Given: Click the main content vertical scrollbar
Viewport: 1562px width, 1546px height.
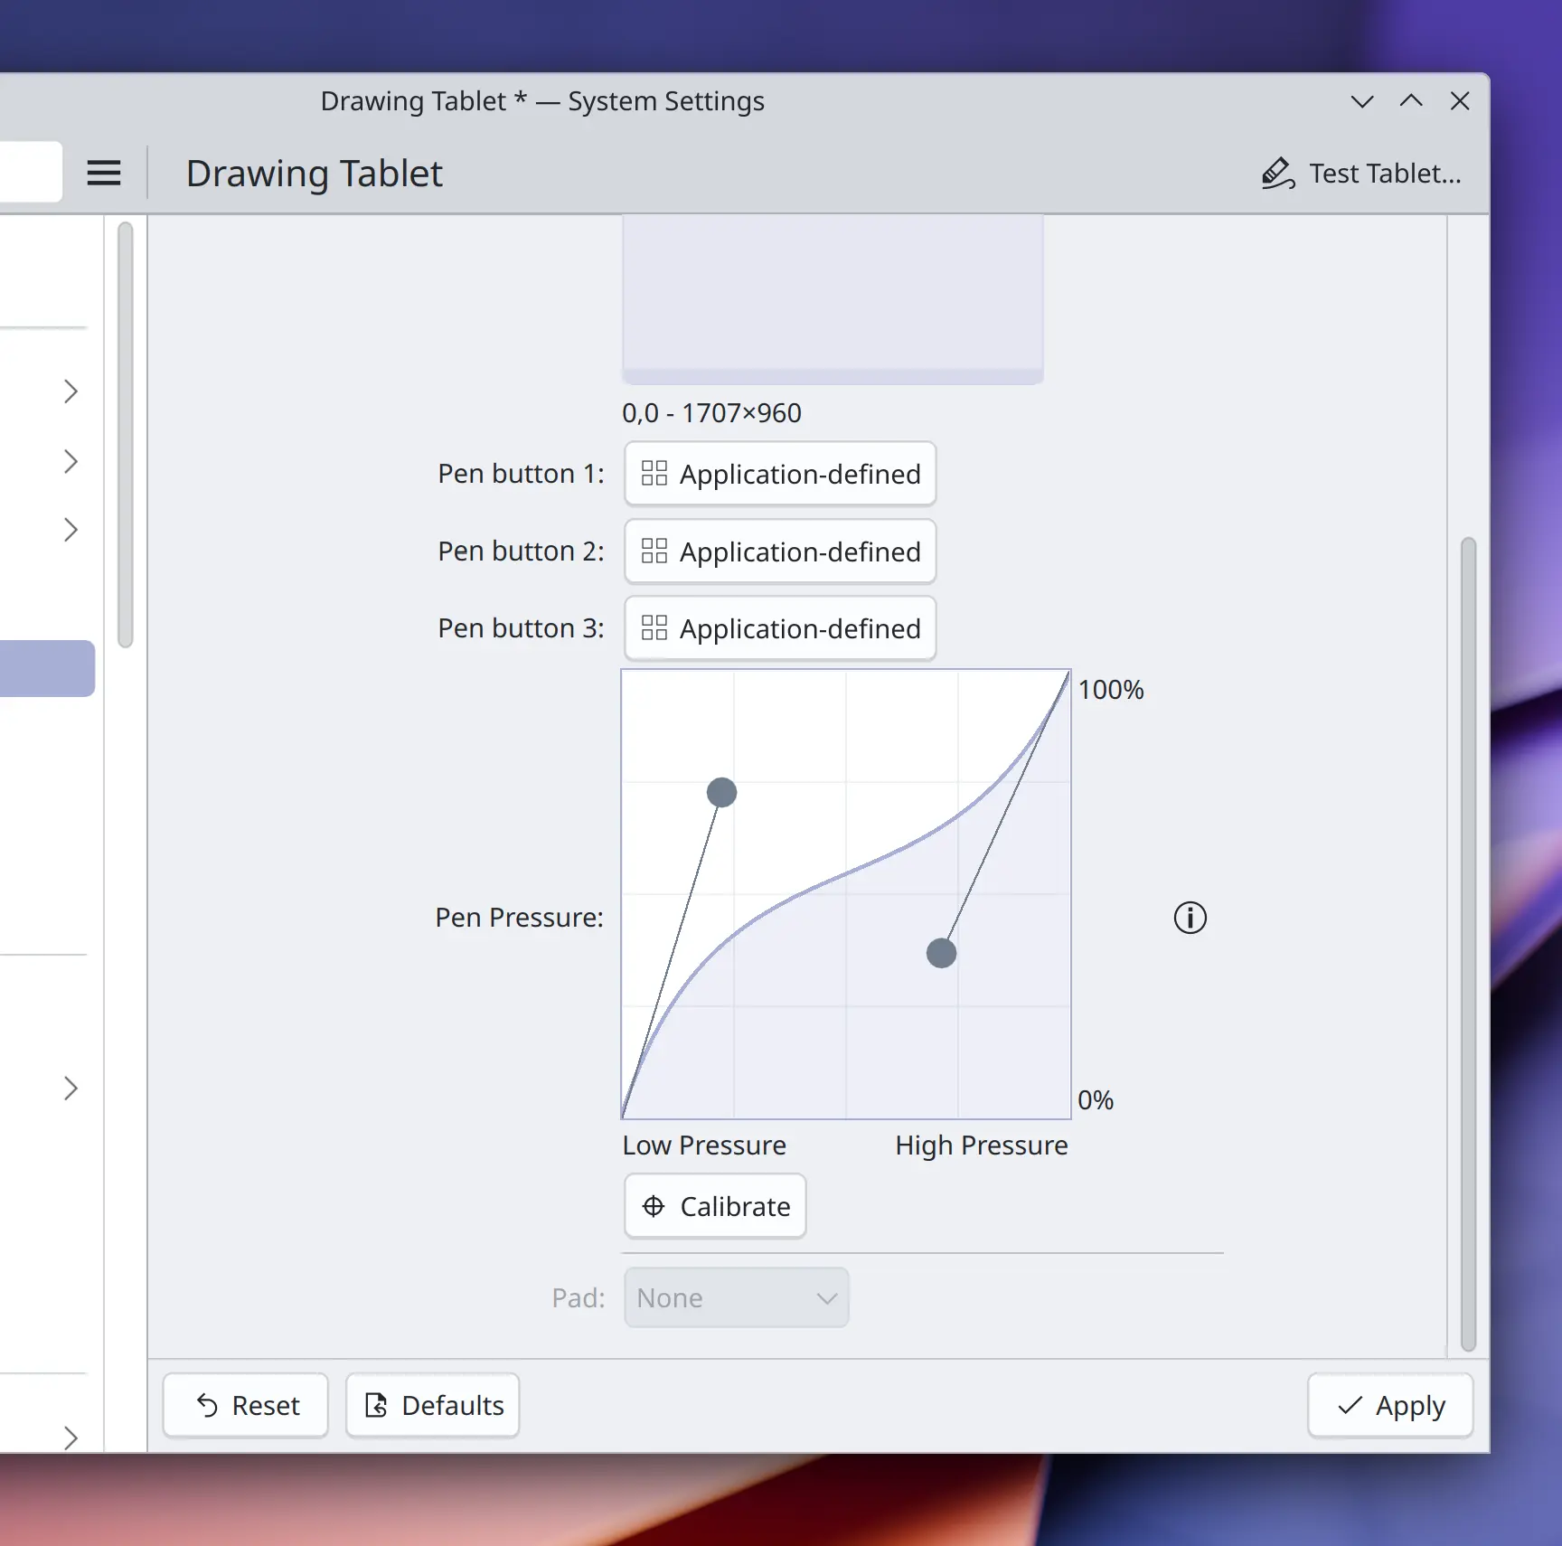Looking at the screenshot, I should 1468,940.
